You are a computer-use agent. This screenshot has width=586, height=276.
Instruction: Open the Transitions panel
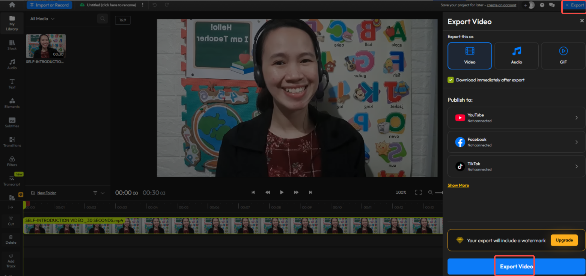12,142
